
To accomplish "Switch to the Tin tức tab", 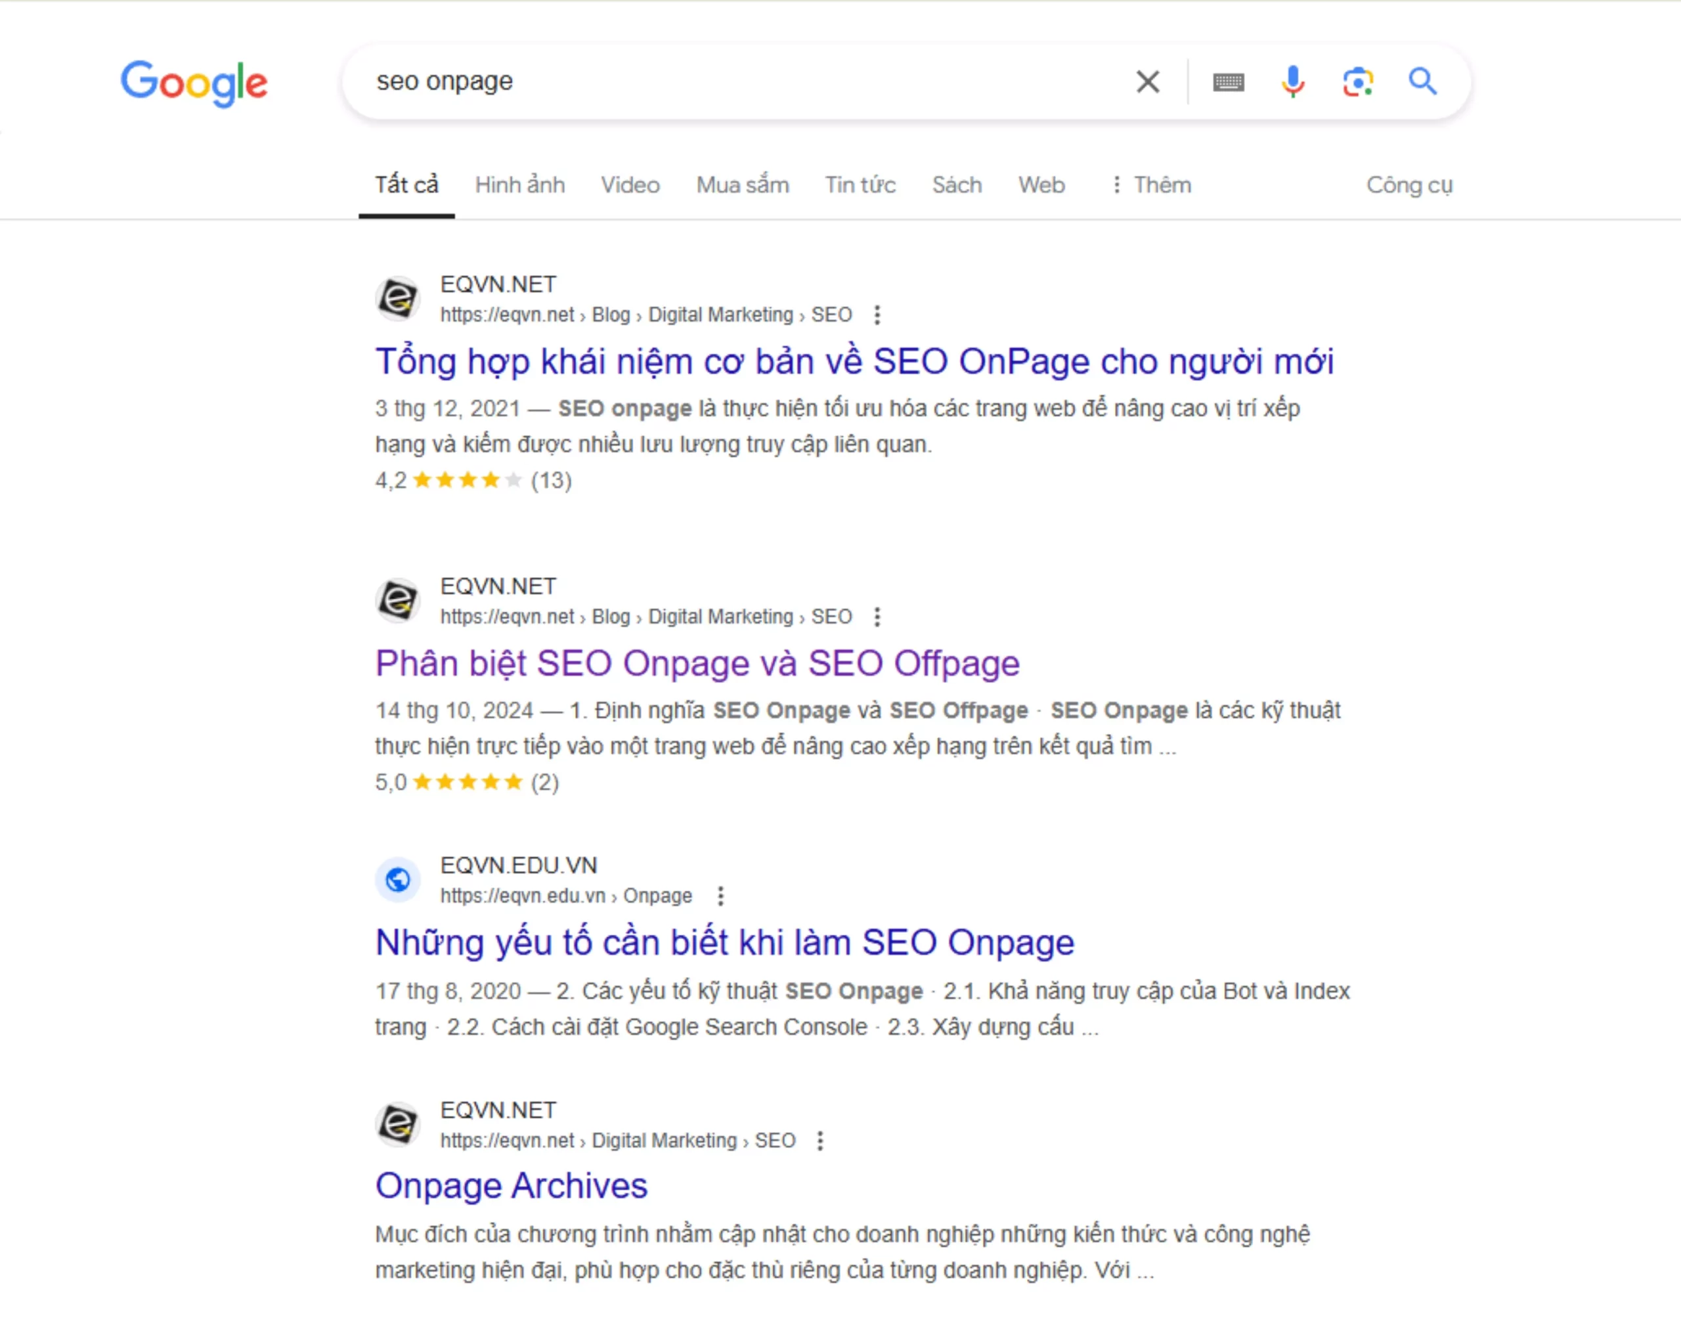I will pyautogui.click(x=860, y=185).
